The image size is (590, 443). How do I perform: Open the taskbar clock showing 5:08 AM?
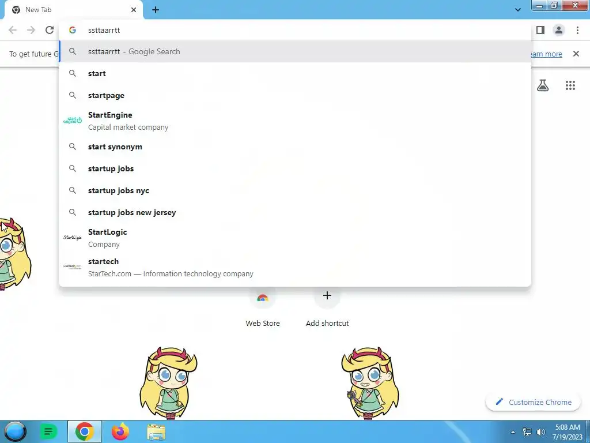tap(568, 432)
